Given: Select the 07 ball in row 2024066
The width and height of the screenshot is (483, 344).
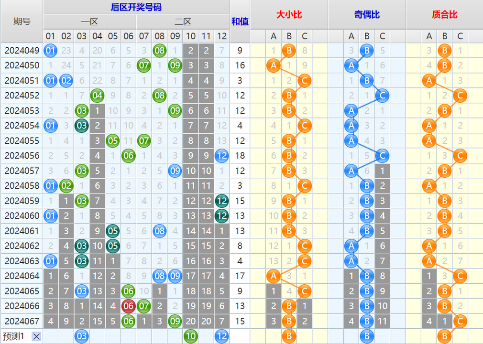Looking at the screenshot, I should tap(144, 306).
